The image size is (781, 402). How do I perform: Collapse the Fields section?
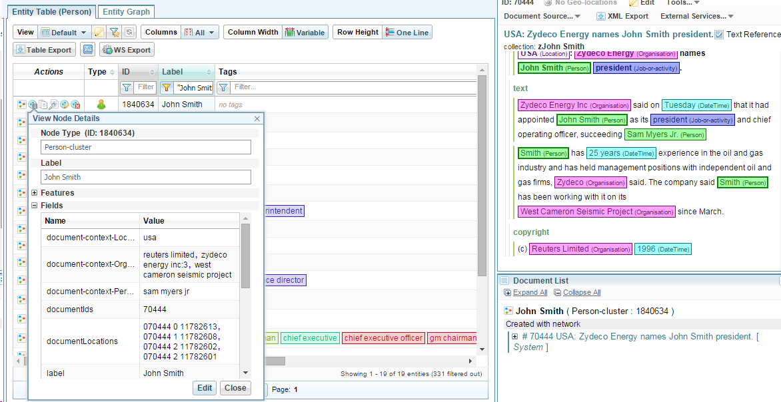click(x=35, y=206)
